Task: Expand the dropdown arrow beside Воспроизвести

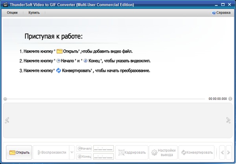Action: pyautogui.click(x=72, y=152)
